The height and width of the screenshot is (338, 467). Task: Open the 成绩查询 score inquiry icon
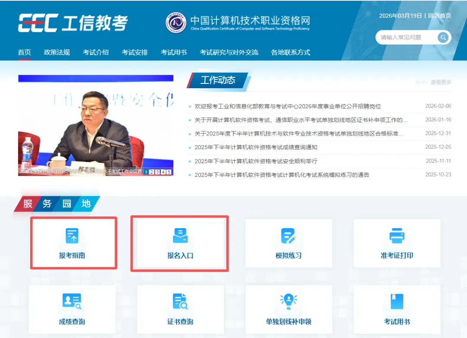coord(72,309)
